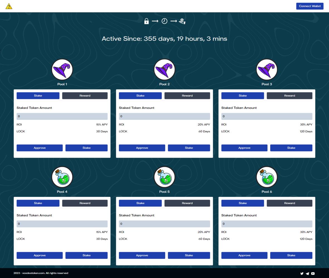
Task: Open Telegram link in footer
Action: tap(307, 273)
